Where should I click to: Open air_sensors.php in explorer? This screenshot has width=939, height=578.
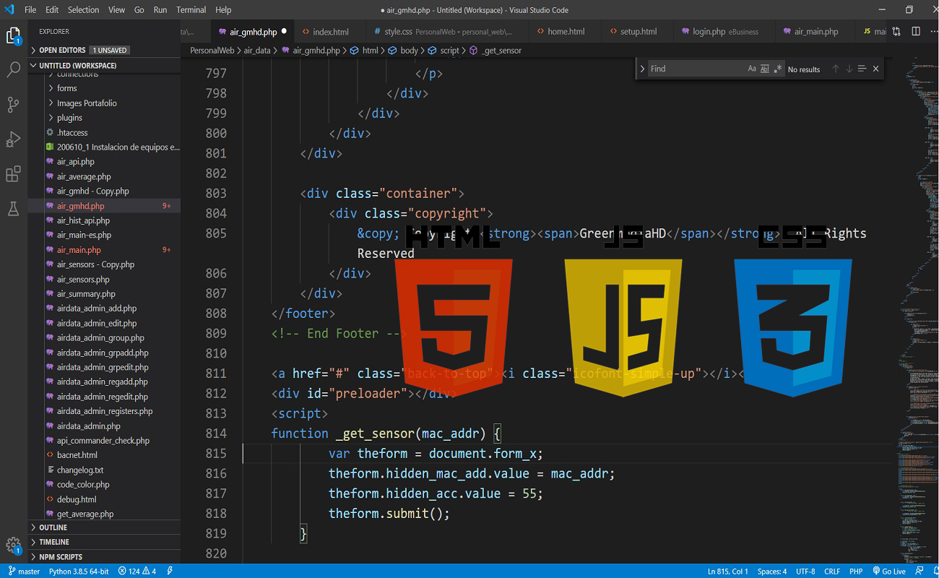(104, 279)
